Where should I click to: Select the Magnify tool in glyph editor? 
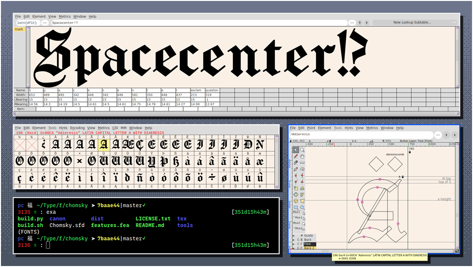302,150
